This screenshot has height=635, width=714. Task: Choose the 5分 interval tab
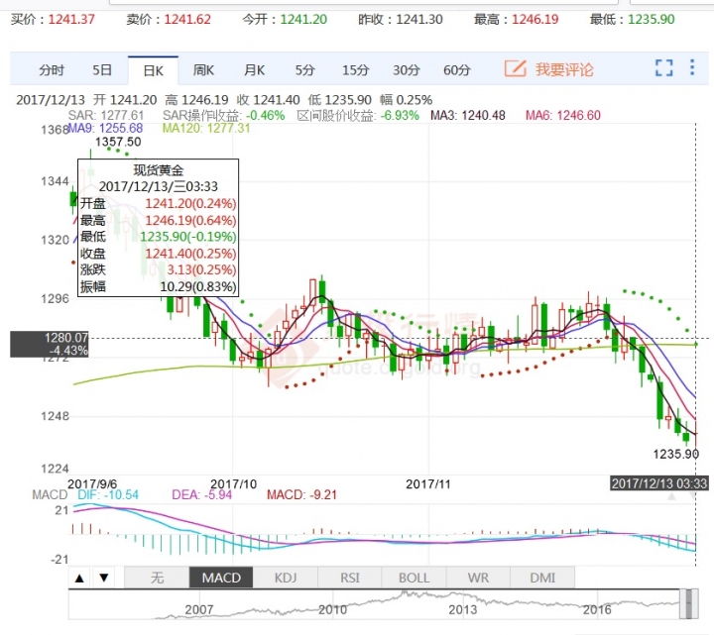tap(304, 69)
